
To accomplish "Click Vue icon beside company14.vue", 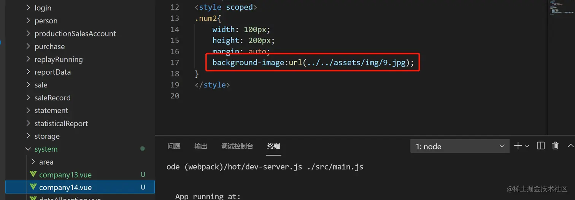I will tap(33, 187).
